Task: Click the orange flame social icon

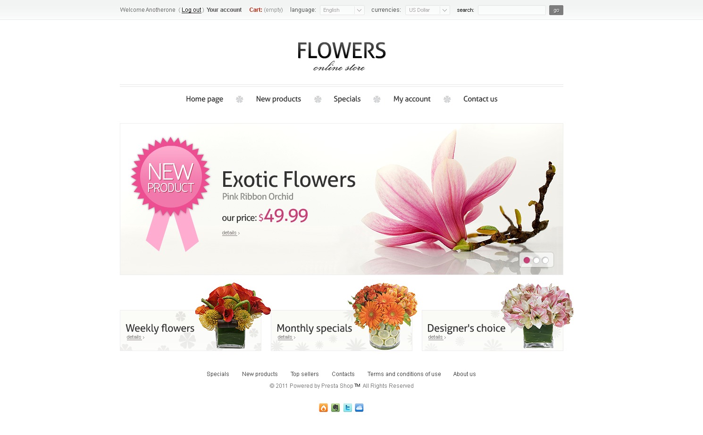Action: click(323, 408)
